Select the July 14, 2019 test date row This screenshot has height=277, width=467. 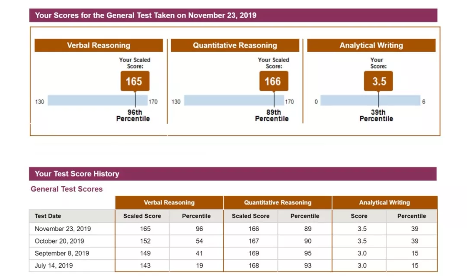click(54, 266)
